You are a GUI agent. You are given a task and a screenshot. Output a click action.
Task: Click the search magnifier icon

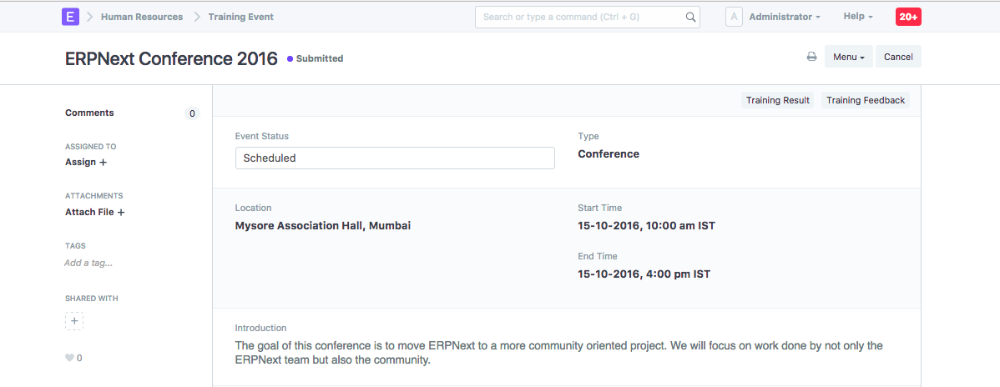pyautogui.click(x=690, y=17)
